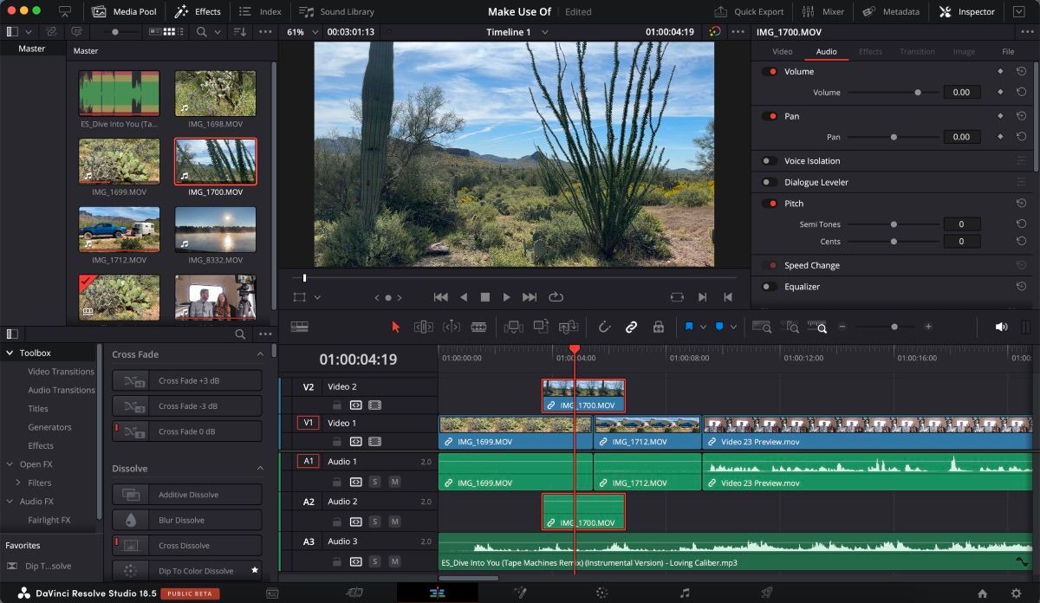Open the Fusion page

pos(518,592)
